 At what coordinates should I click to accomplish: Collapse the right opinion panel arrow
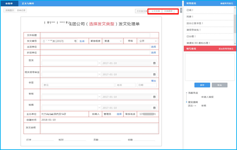click(181, 11)
